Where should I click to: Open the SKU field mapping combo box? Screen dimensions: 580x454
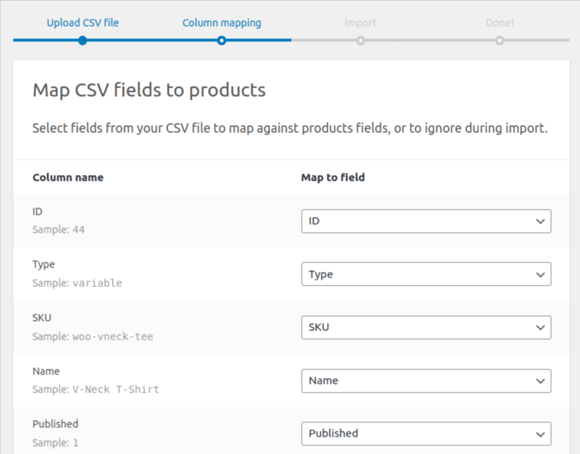[x=425, y=327]
